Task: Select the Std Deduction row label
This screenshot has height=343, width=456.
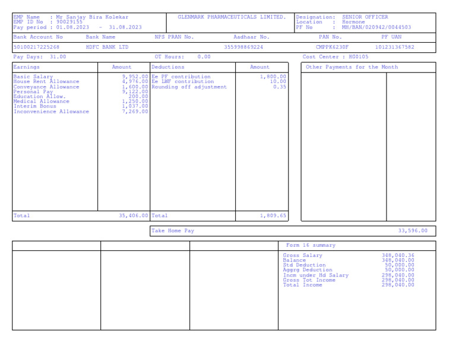Action: coord(304,265)
